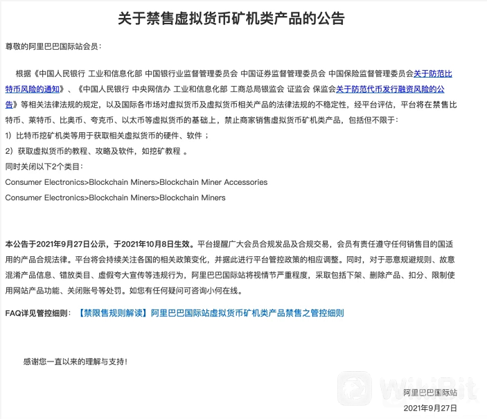
Task: Select the title 关于禁售虚拟货币矿机类产品的公告
Action: click(231, 18)
